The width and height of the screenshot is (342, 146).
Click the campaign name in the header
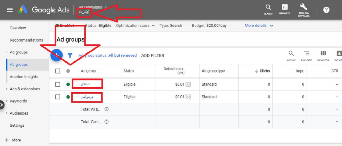(84, 13)
